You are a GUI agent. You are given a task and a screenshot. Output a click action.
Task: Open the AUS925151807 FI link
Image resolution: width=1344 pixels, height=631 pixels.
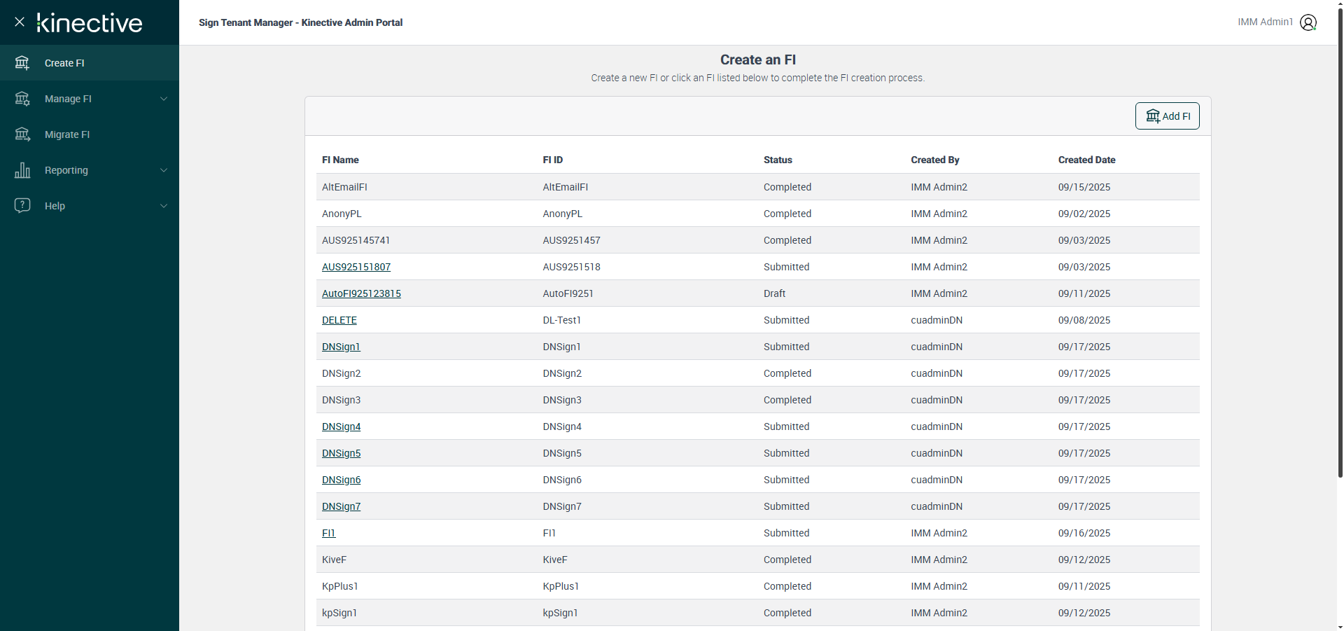[356, 267]
